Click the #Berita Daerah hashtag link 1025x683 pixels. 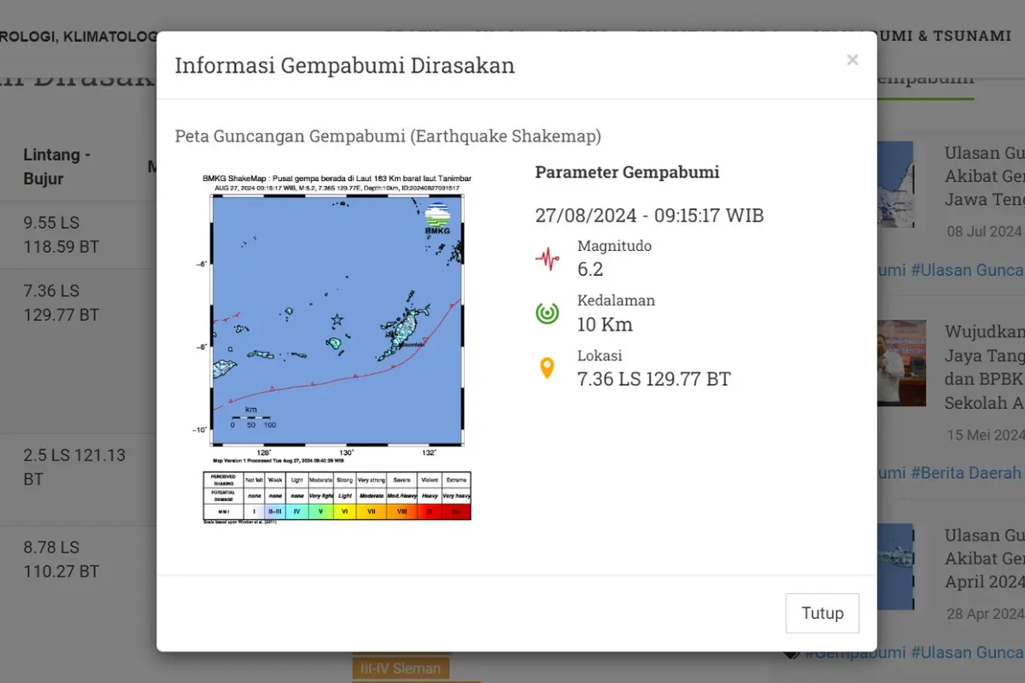[x=967, y=472]
